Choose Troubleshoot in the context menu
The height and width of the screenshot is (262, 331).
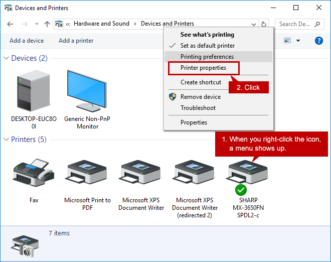pos(198,108)
